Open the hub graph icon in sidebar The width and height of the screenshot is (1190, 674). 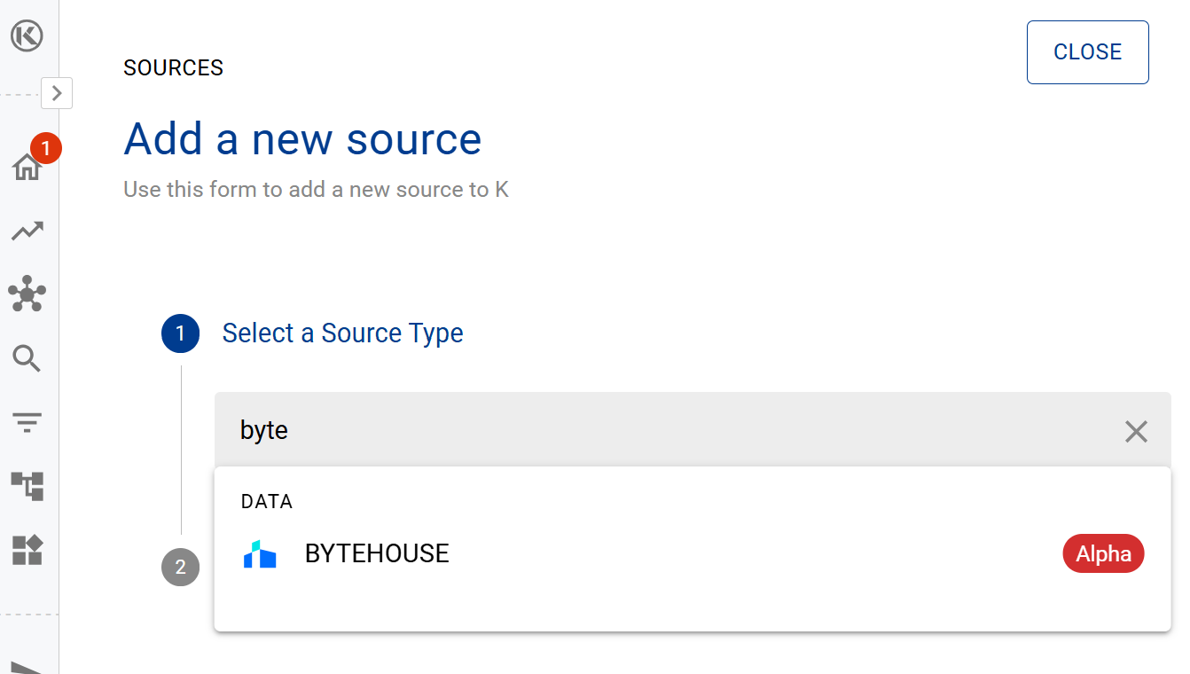(x=27, y=294)
